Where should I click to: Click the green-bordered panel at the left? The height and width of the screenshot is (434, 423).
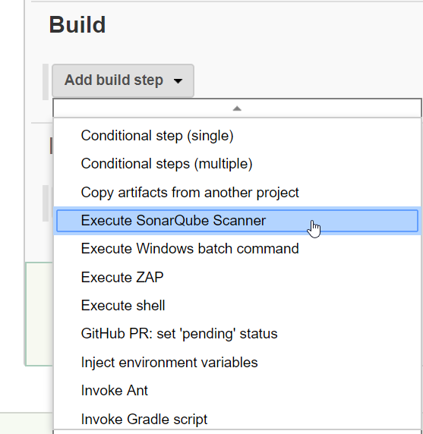pos(39,314)
